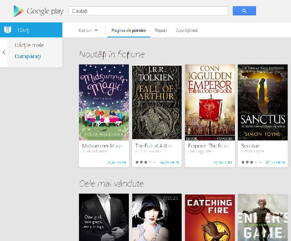This screenshot has width=291, height=241.
Task: Click the Sanctus book price
Action: (x=275, y=162)
